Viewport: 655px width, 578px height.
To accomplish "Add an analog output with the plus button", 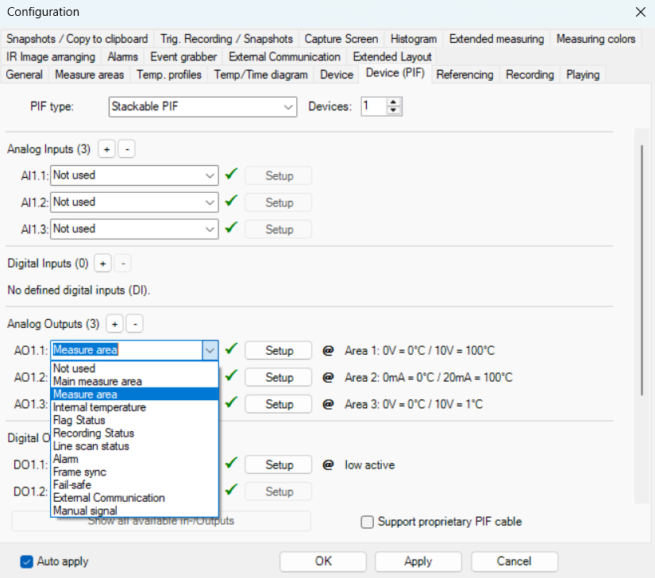I will 114,324.
